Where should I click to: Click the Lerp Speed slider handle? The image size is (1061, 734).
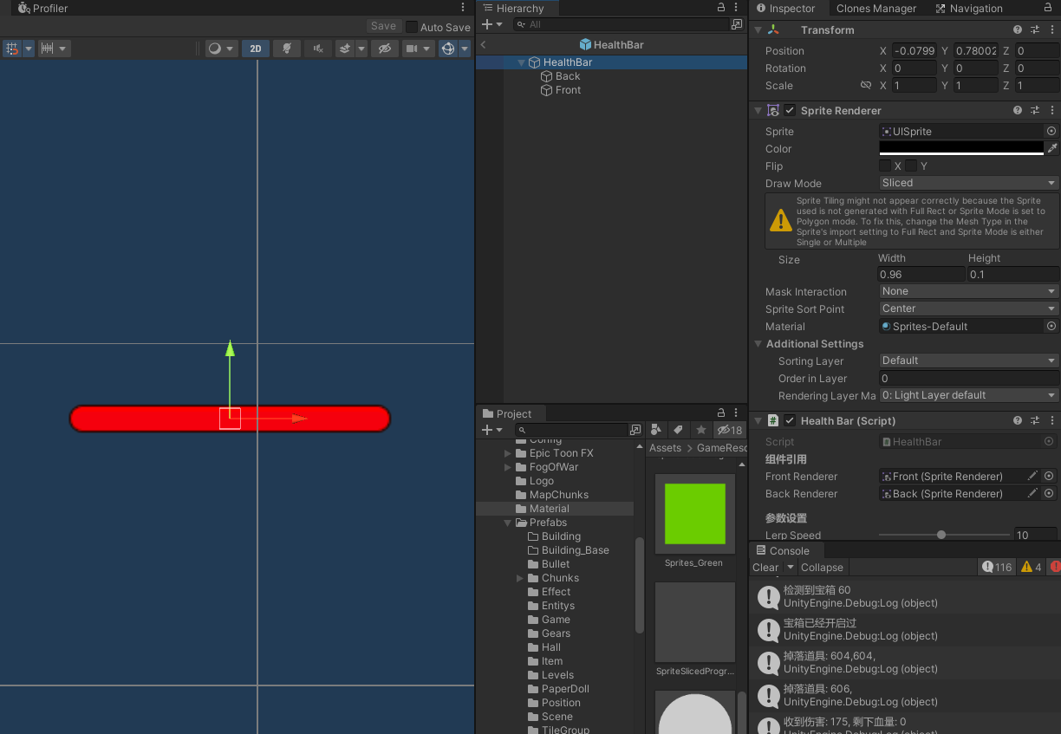941,535
